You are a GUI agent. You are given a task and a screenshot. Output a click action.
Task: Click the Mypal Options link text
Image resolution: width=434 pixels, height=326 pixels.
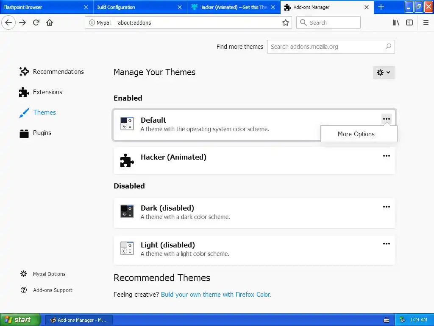pos(49,274)
